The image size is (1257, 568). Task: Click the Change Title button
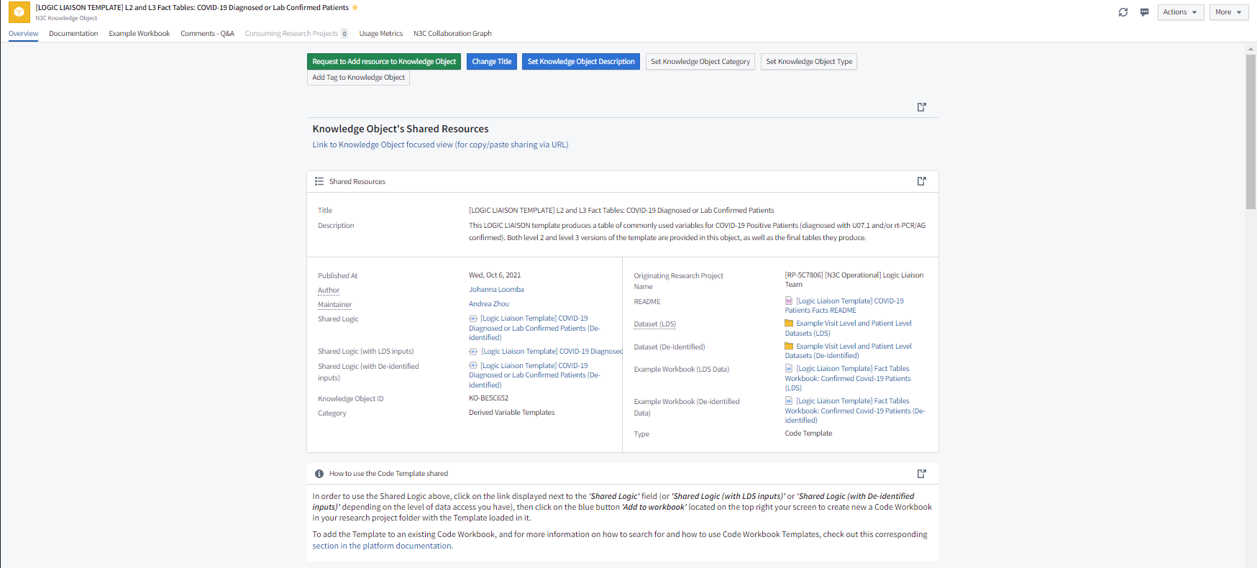pos(492,62)
